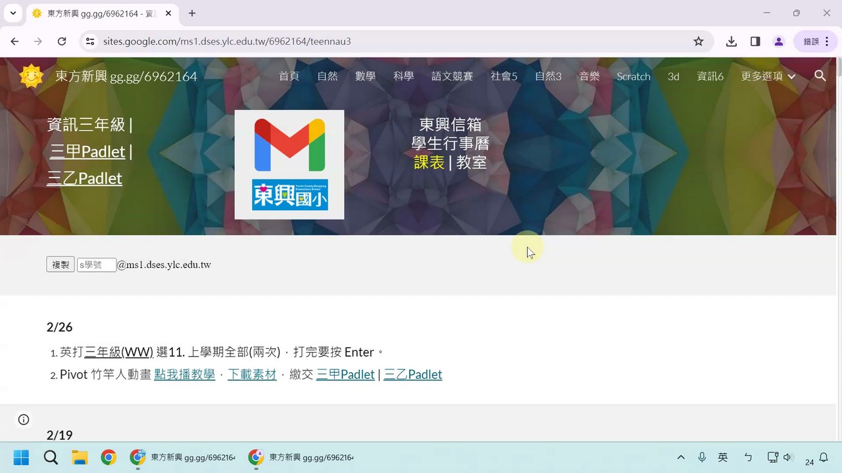Open the Chrome downloads icon
This screenshot has height=473, width=842.
(731, 41)
